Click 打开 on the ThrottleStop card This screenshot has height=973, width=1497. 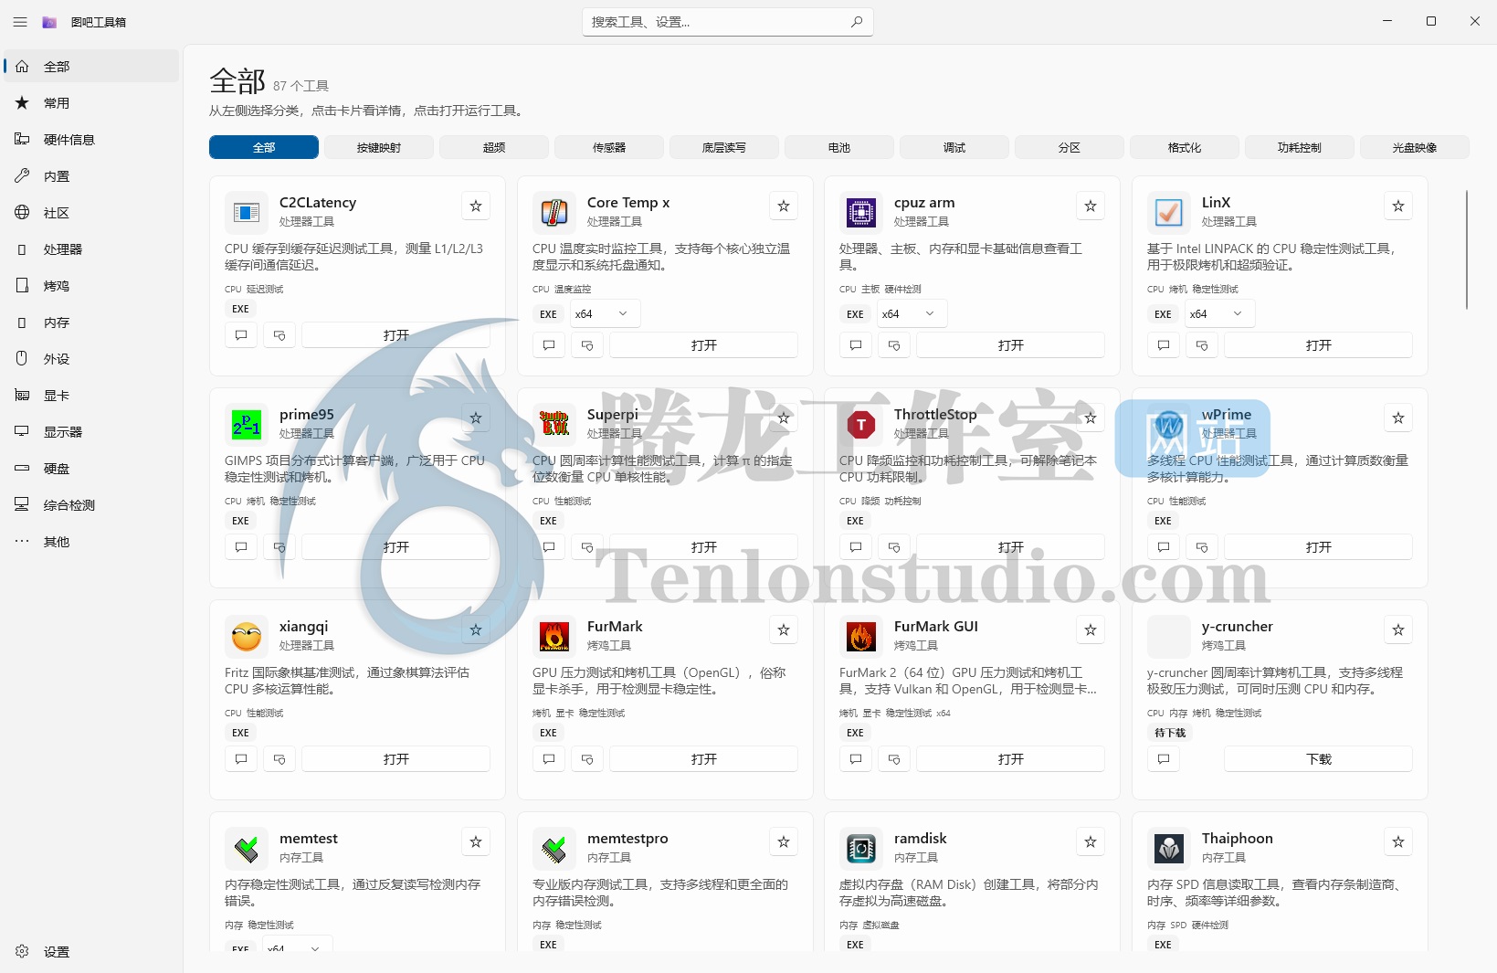click(1011, 547)
